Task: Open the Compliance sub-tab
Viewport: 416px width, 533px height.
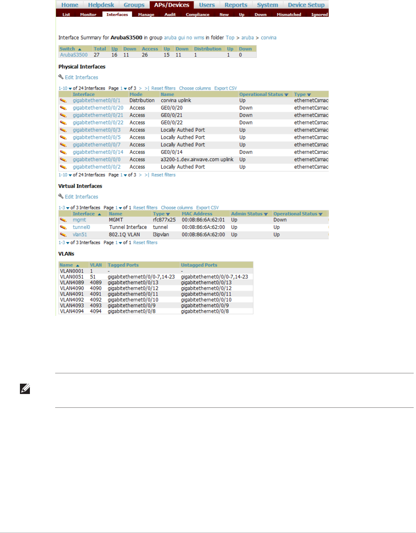Action: 198,15
